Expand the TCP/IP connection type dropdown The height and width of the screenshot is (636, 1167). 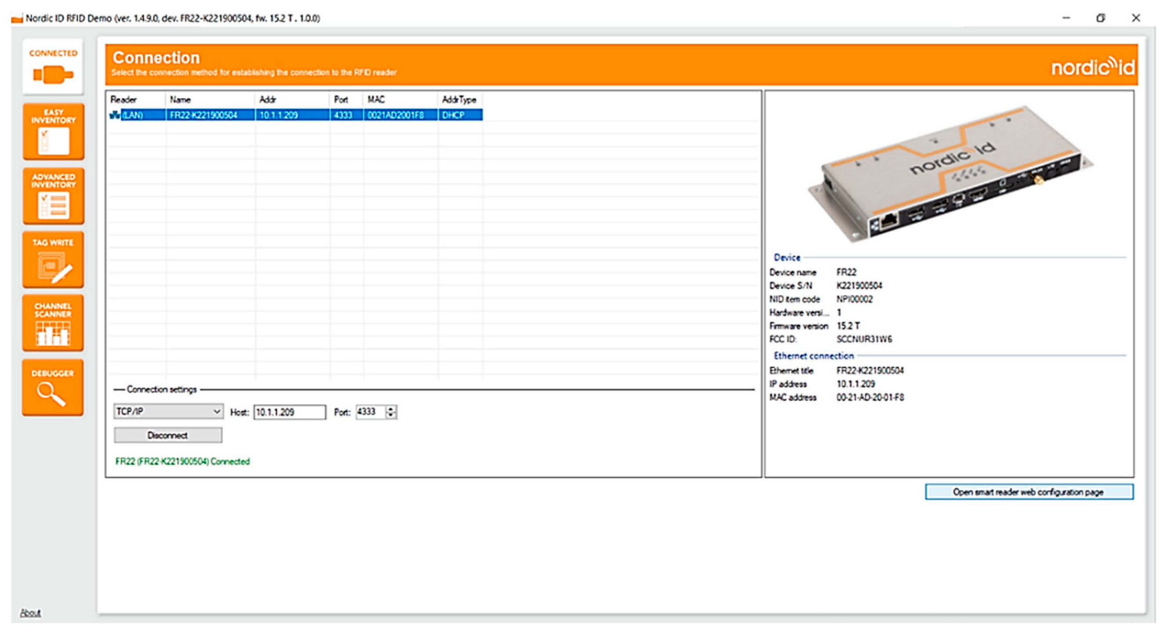coord(217,411)
